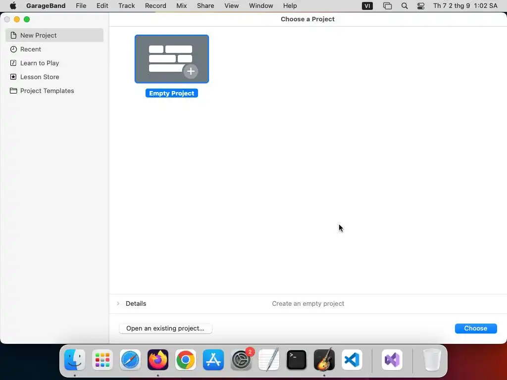Open the Track menu
This screenshot has width=507, height=380.
tap(126, 6)
